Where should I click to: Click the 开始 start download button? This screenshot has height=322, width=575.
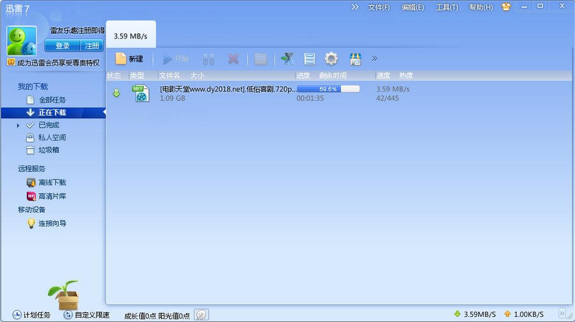point(176,59)
